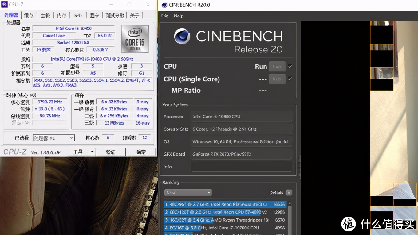Click the Processor field showing Intel Core i5-10400 CPU
The height and width of the screenshot is (235, 418).
(x=241, y=117)
